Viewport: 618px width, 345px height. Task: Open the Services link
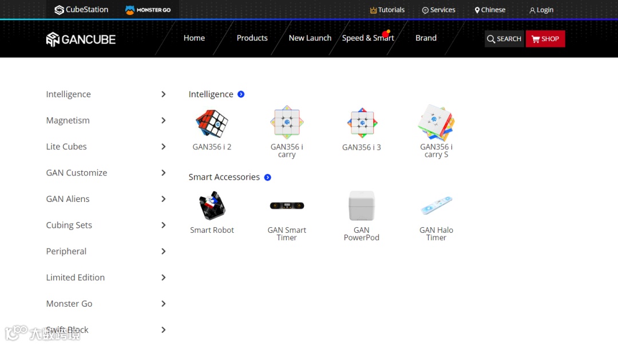(439, 10)
